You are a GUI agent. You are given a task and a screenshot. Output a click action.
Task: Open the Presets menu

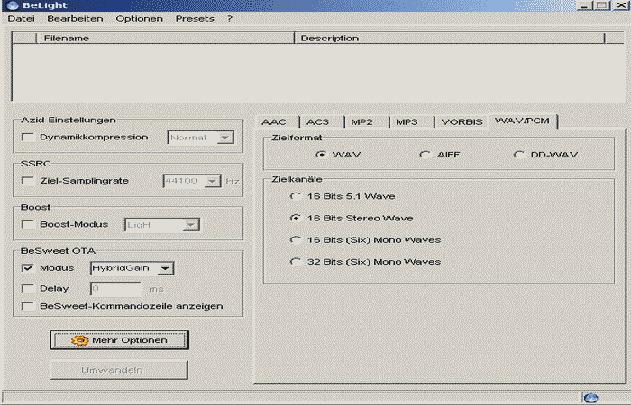[x=195, y=18]
